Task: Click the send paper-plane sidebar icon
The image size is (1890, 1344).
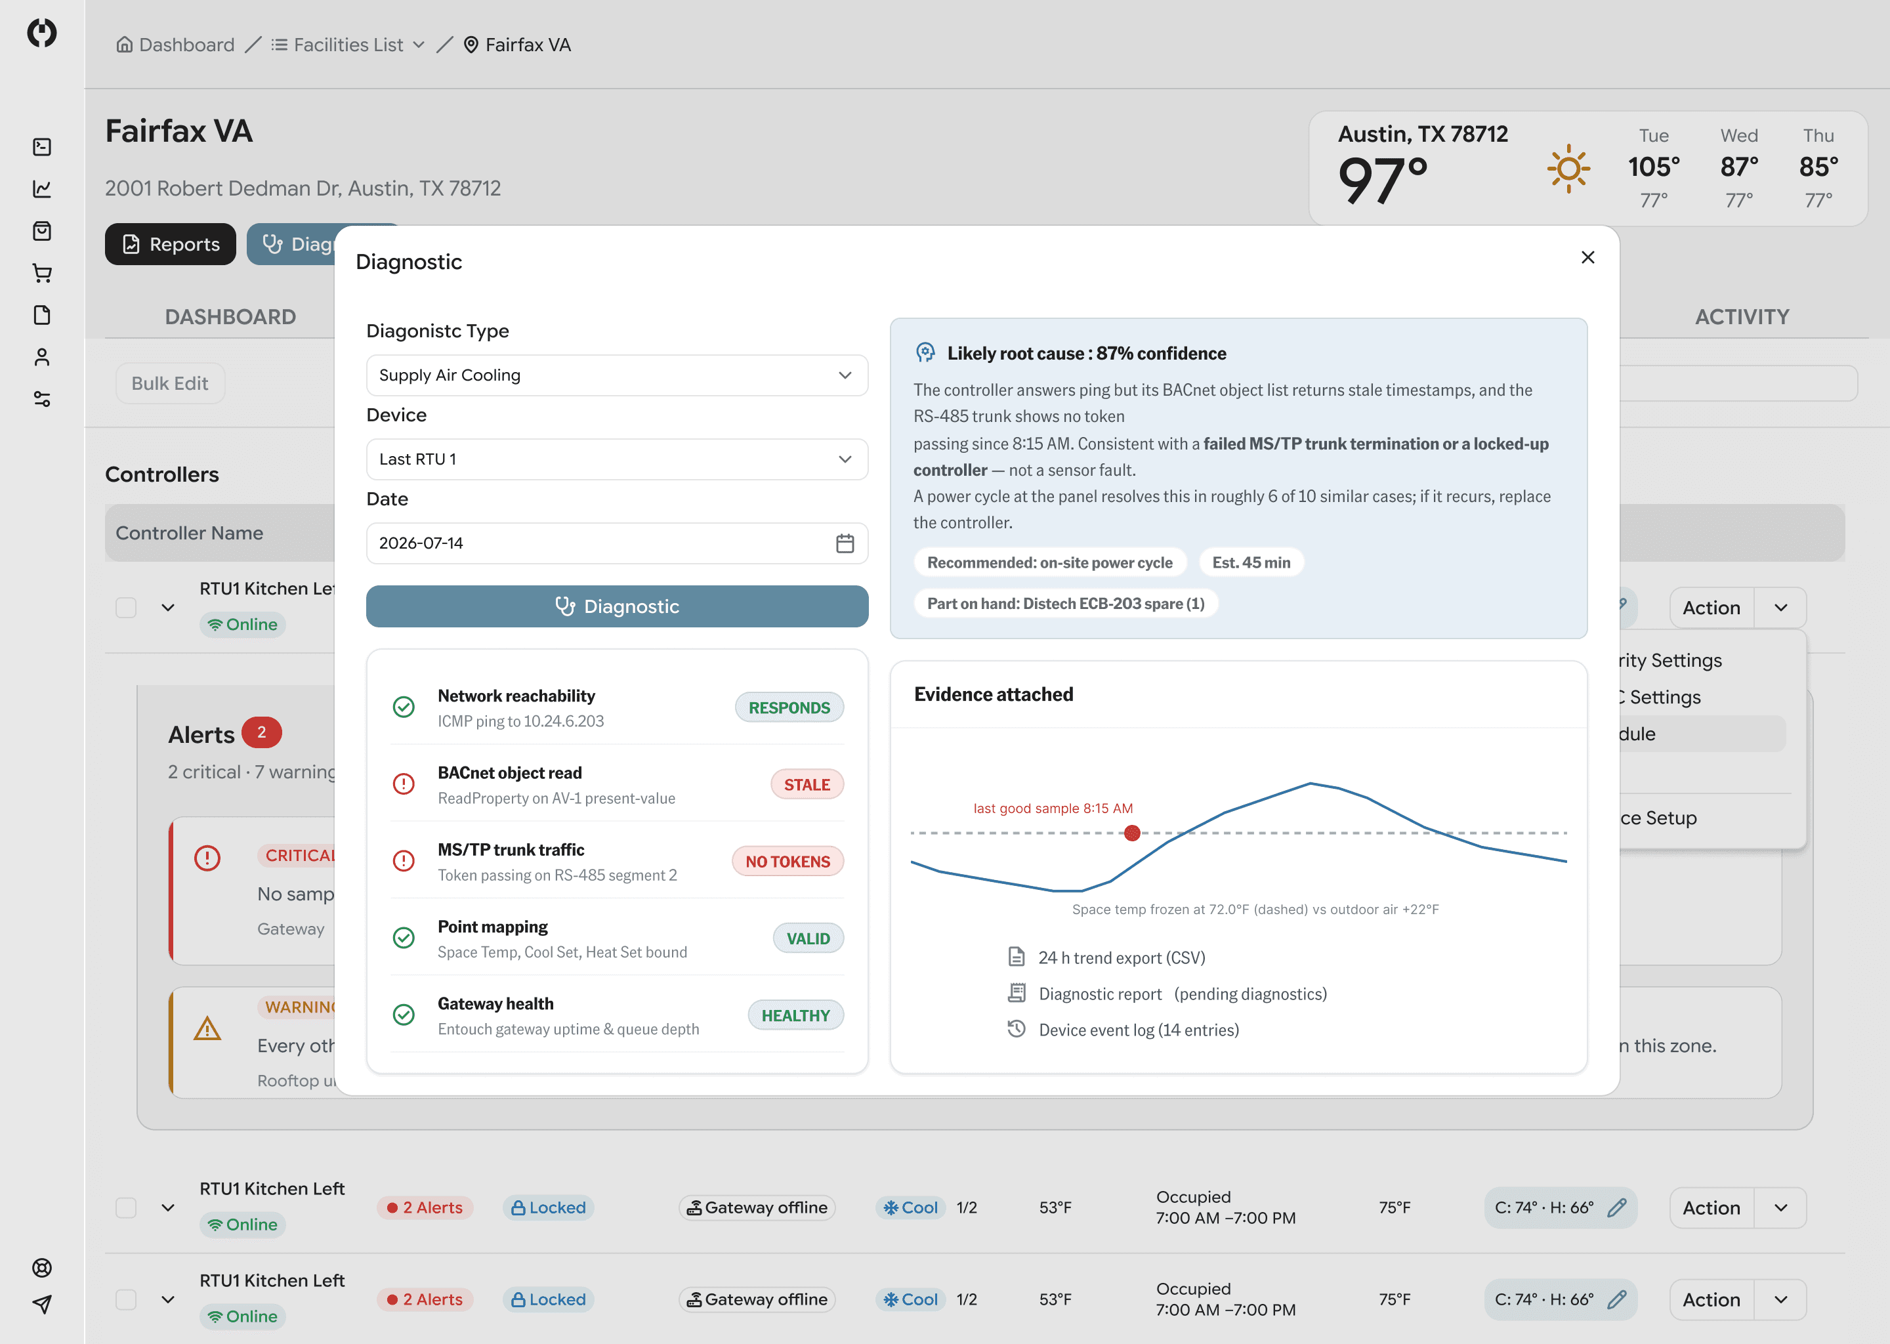Action: tap(41, 1304)
